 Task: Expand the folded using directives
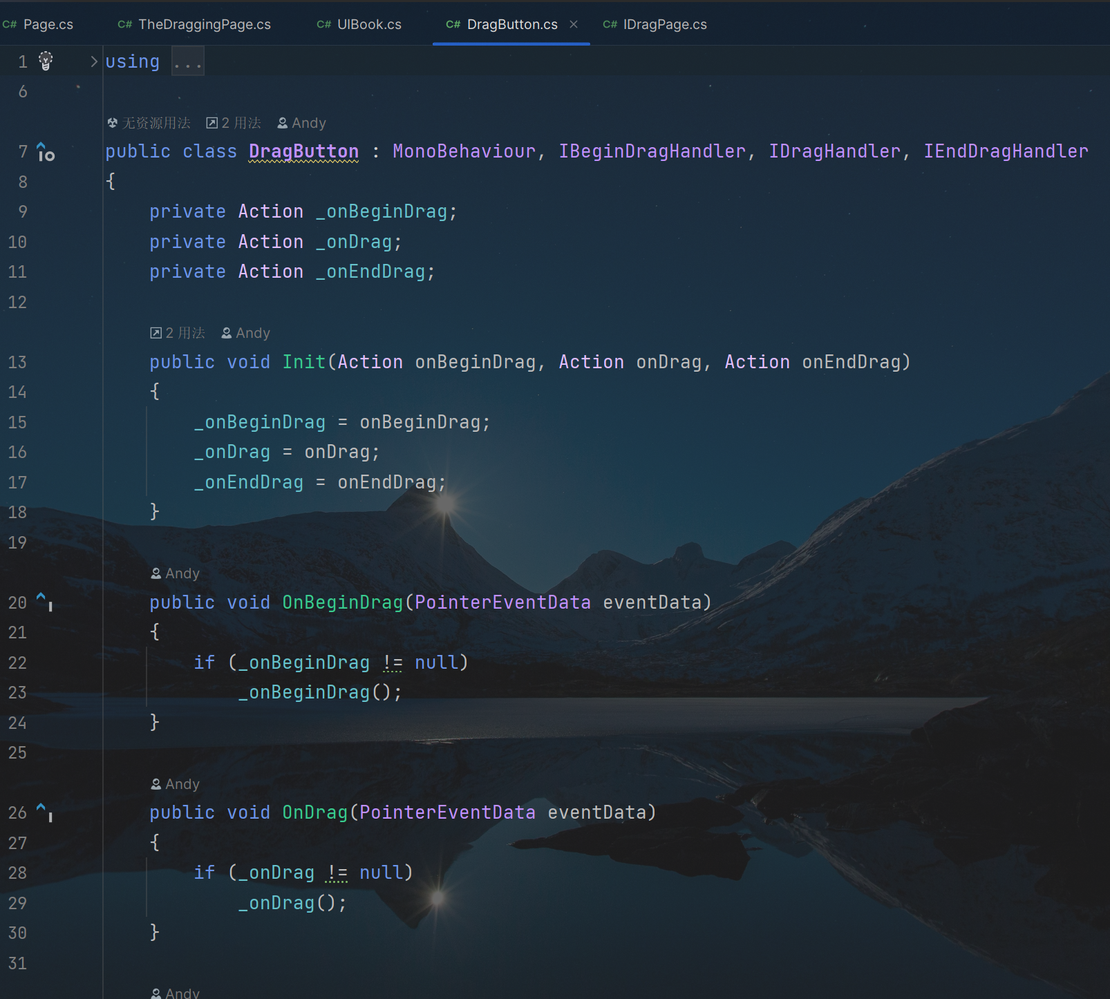[94, 61]
